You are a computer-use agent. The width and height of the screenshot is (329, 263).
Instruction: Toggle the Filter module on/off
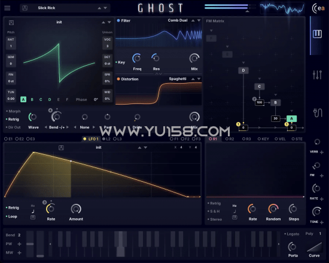[118, 20]
